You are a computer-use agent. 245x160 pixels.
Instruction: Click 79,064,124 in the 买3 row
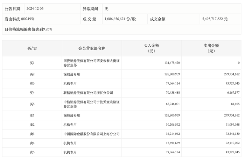tap(173, 84)
